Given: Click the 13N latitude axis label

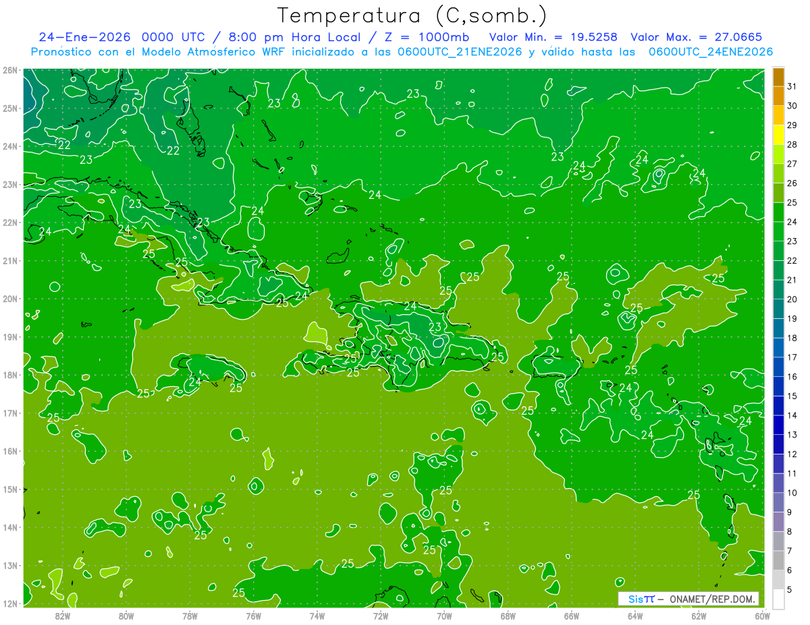Looking at the screenshot, I should coord(9,566).
